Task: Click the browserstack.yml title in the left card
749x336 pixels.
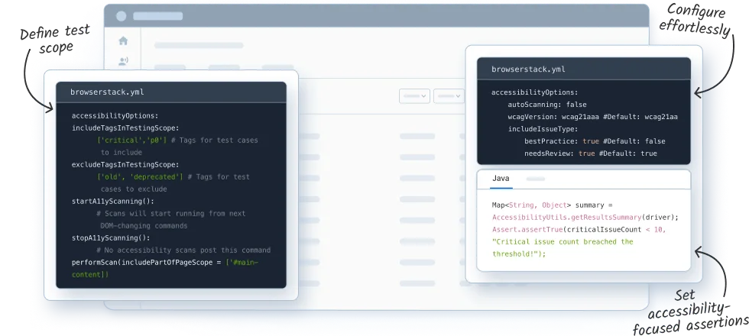Action: (x=107, y=92)
